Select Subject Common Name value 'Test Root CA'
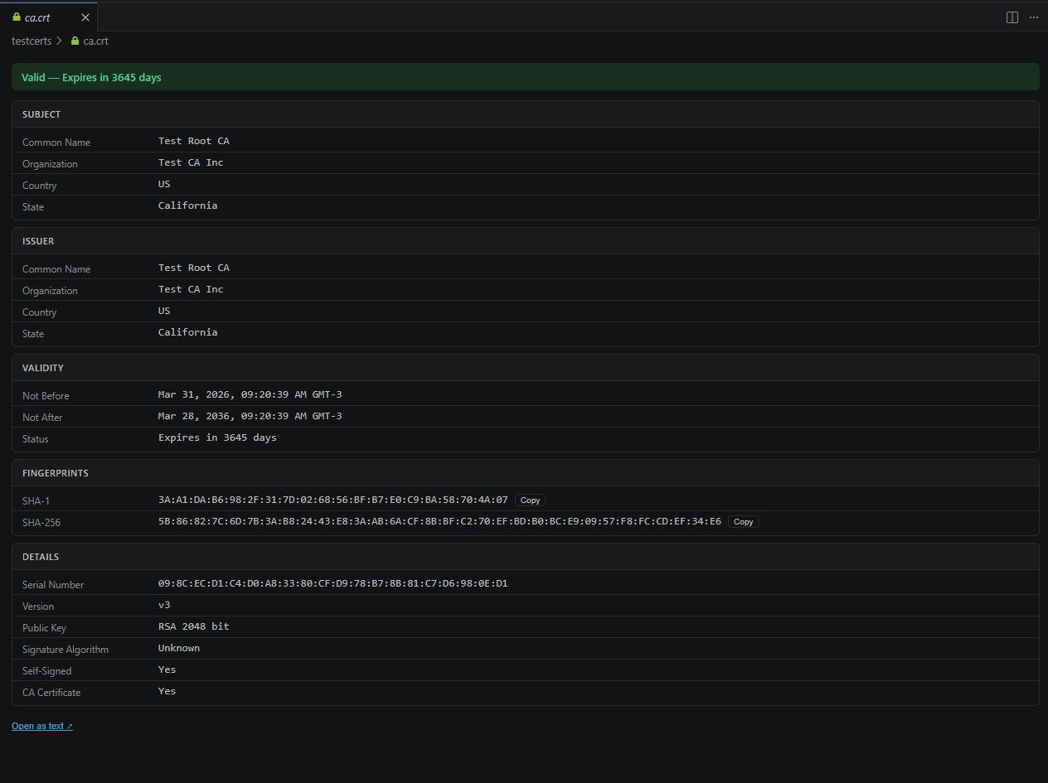The height and width of the screenshot is (783, 1048). [194, 141]
